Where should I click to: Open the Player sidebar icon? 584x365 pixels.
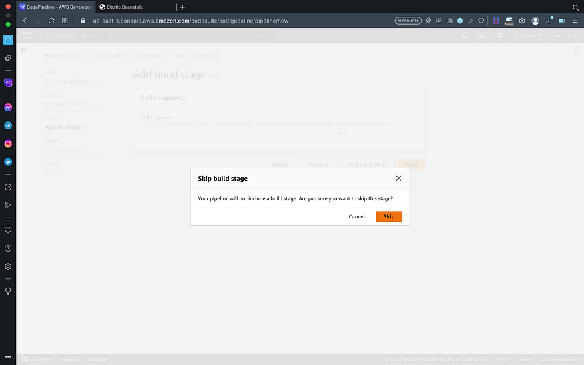pyautogui.click(x=8, y=187)
